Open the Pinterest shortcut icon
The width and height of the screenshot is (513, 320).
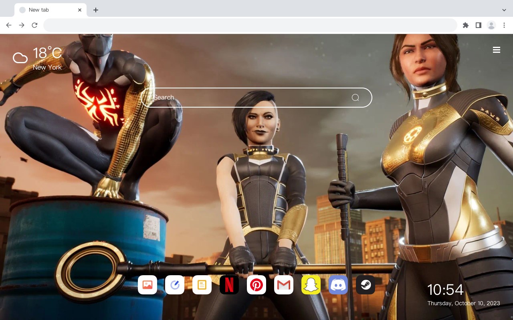256,285
